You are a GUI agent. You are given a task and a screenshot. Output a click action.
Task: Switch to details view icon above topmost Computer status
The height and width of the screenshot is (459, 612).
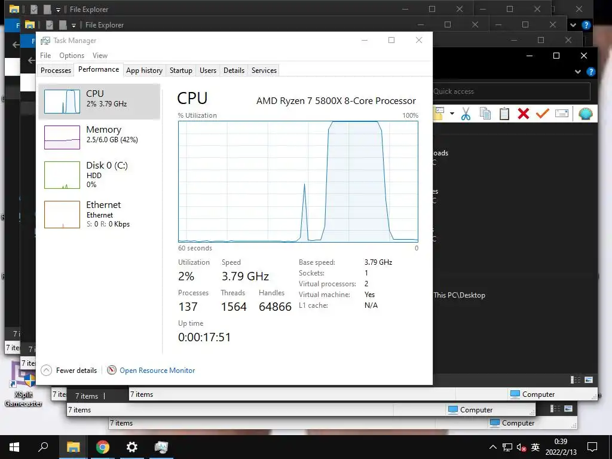(x=576, y=380)
